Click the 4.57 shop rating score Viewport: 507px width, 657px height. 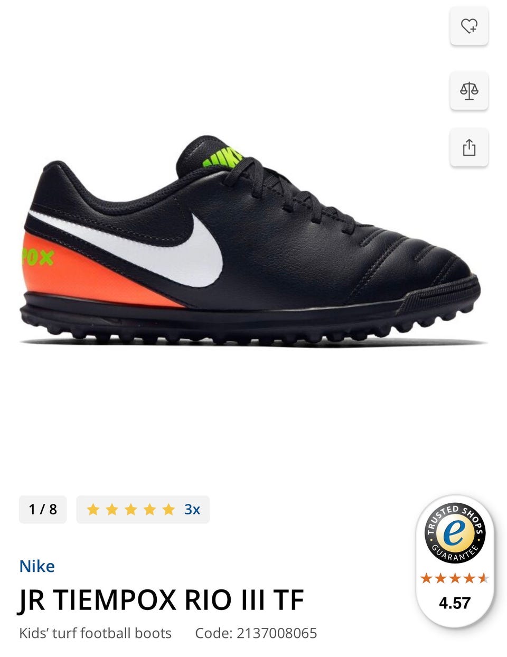pyautogui.click(x=455, y=603)
